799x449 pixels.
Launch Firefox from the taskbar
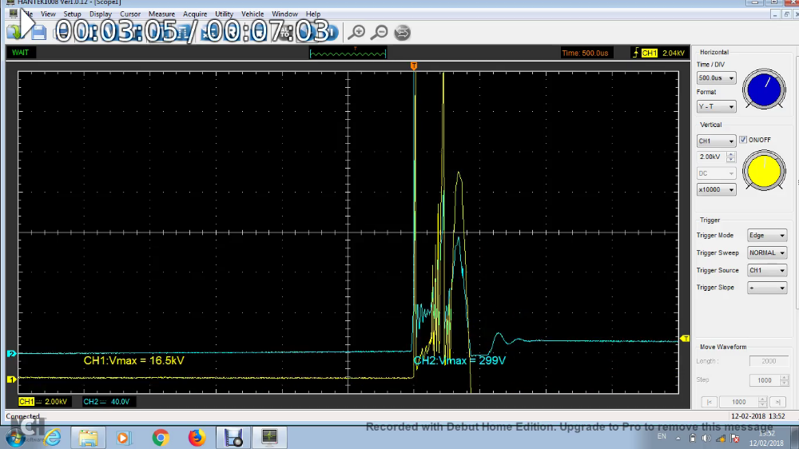pos(197,437)
